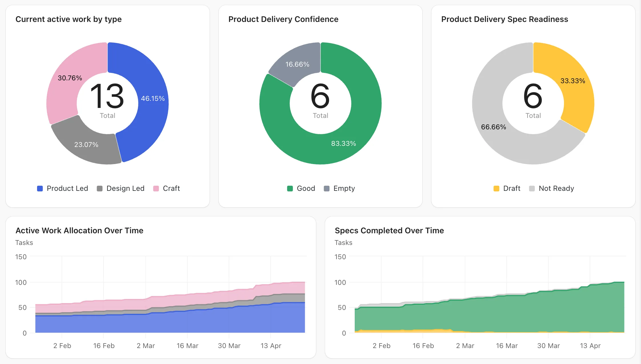Toggle the Craft legend label
Screen dimensions: 641x364
click(171, 189)
